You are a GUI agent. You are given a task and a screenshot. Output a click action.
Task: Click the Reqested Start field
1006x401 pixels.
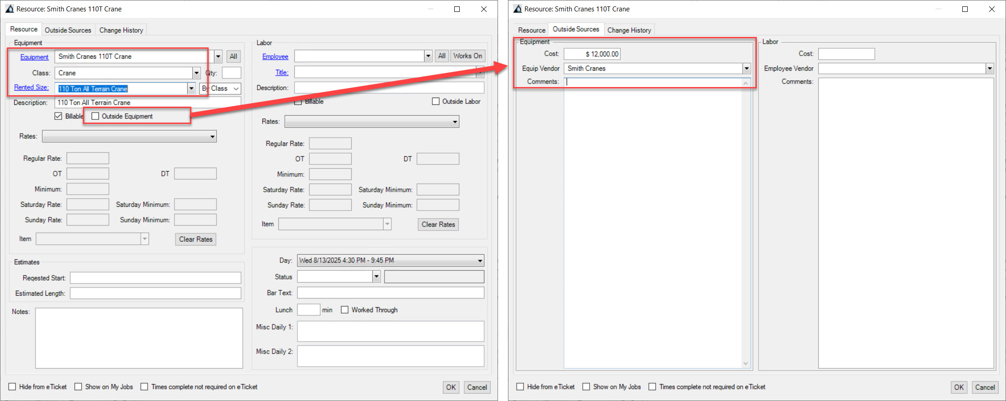point(155,278)
